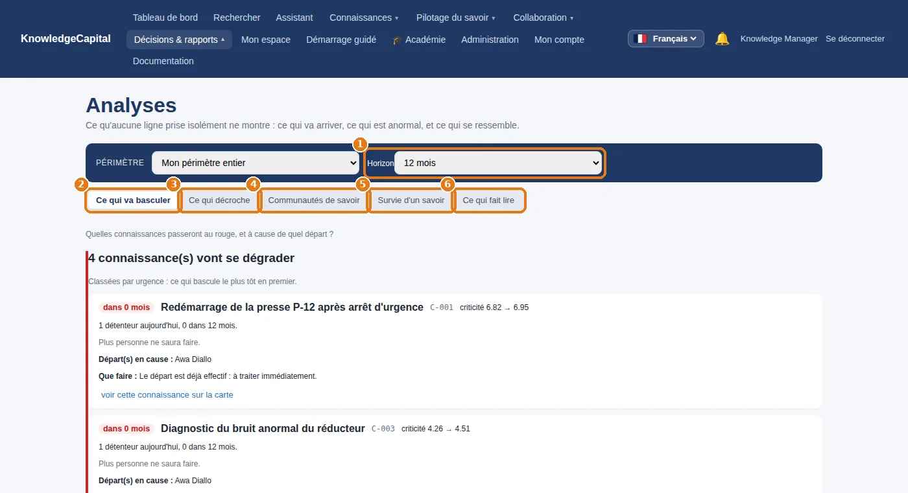Go to Tableau de bord
The width and height of the screenshot is (908, 493).
pyautogui.click(x=165, y=18)
